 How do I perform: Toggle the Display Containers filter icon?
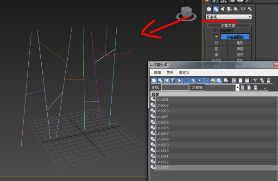click(213, 81)
